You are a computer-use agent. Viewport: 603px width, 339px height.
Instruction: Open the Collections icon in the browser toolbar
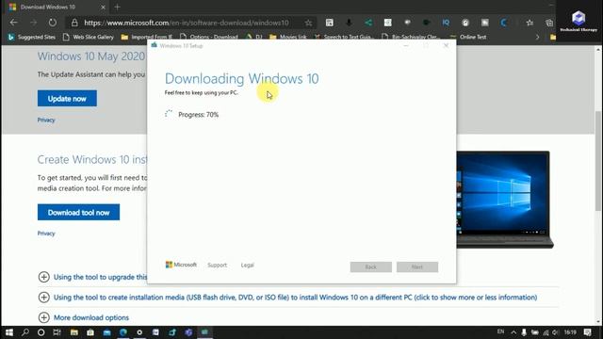click(549, 23)
